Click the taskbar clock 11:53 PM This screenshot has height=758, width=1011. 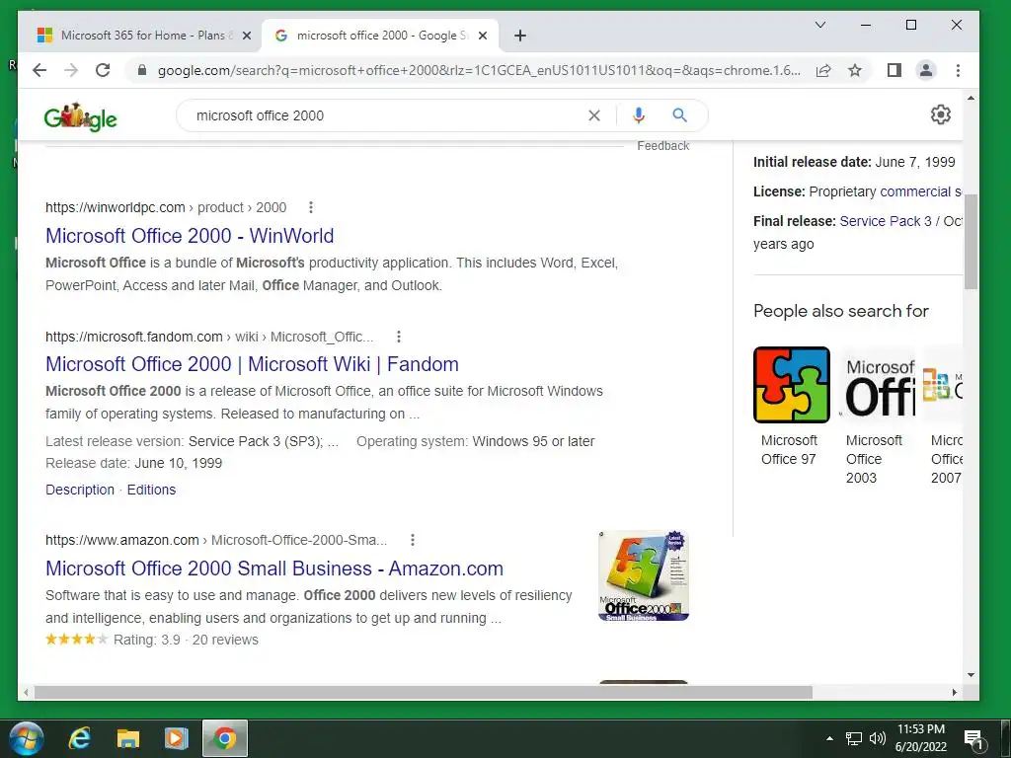(x=921, y=729)
